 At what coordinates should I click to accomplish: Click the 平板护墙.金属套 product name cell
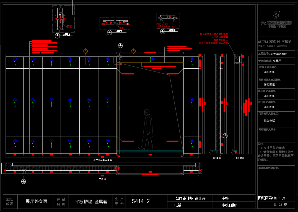click(x=91, y=202)
